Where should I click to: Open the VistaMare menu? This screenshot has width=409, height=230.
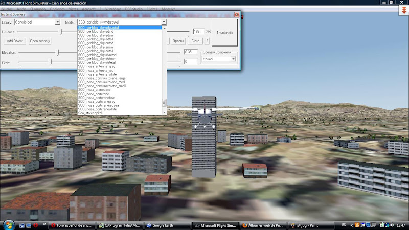coord(113,9)
